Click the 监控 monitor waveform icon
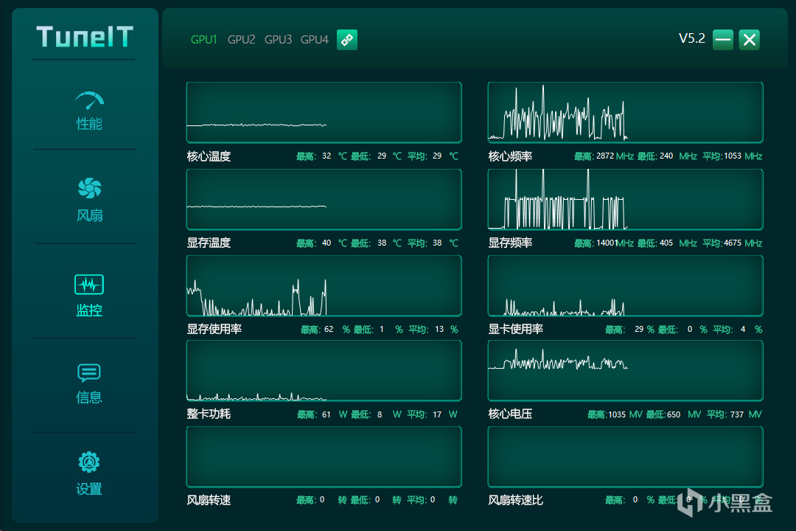The height and width of the screenshot is (531, 796). (89, 284)
